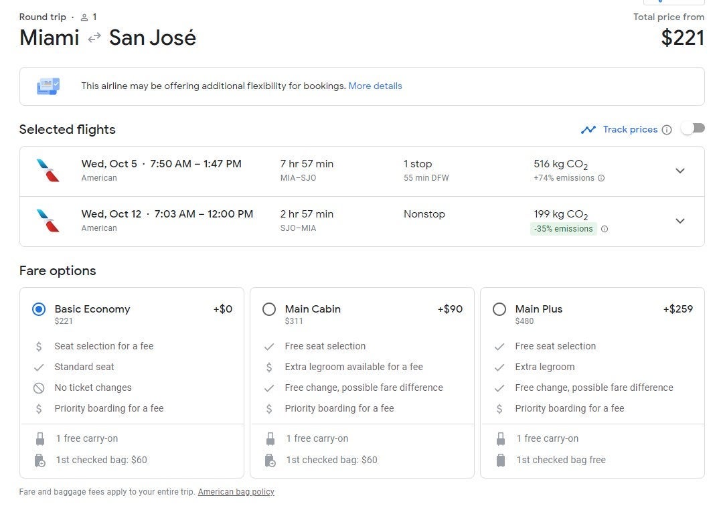Click the Main Cabin $311 price text

pos(294,321)
